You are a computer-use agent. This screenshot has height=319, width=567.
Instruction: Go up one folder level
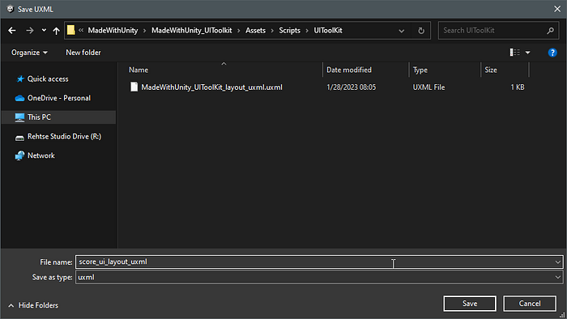coord(56,31)
